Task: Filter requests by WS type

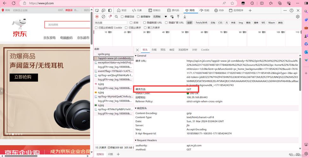Action: click(x=263, y=23)
